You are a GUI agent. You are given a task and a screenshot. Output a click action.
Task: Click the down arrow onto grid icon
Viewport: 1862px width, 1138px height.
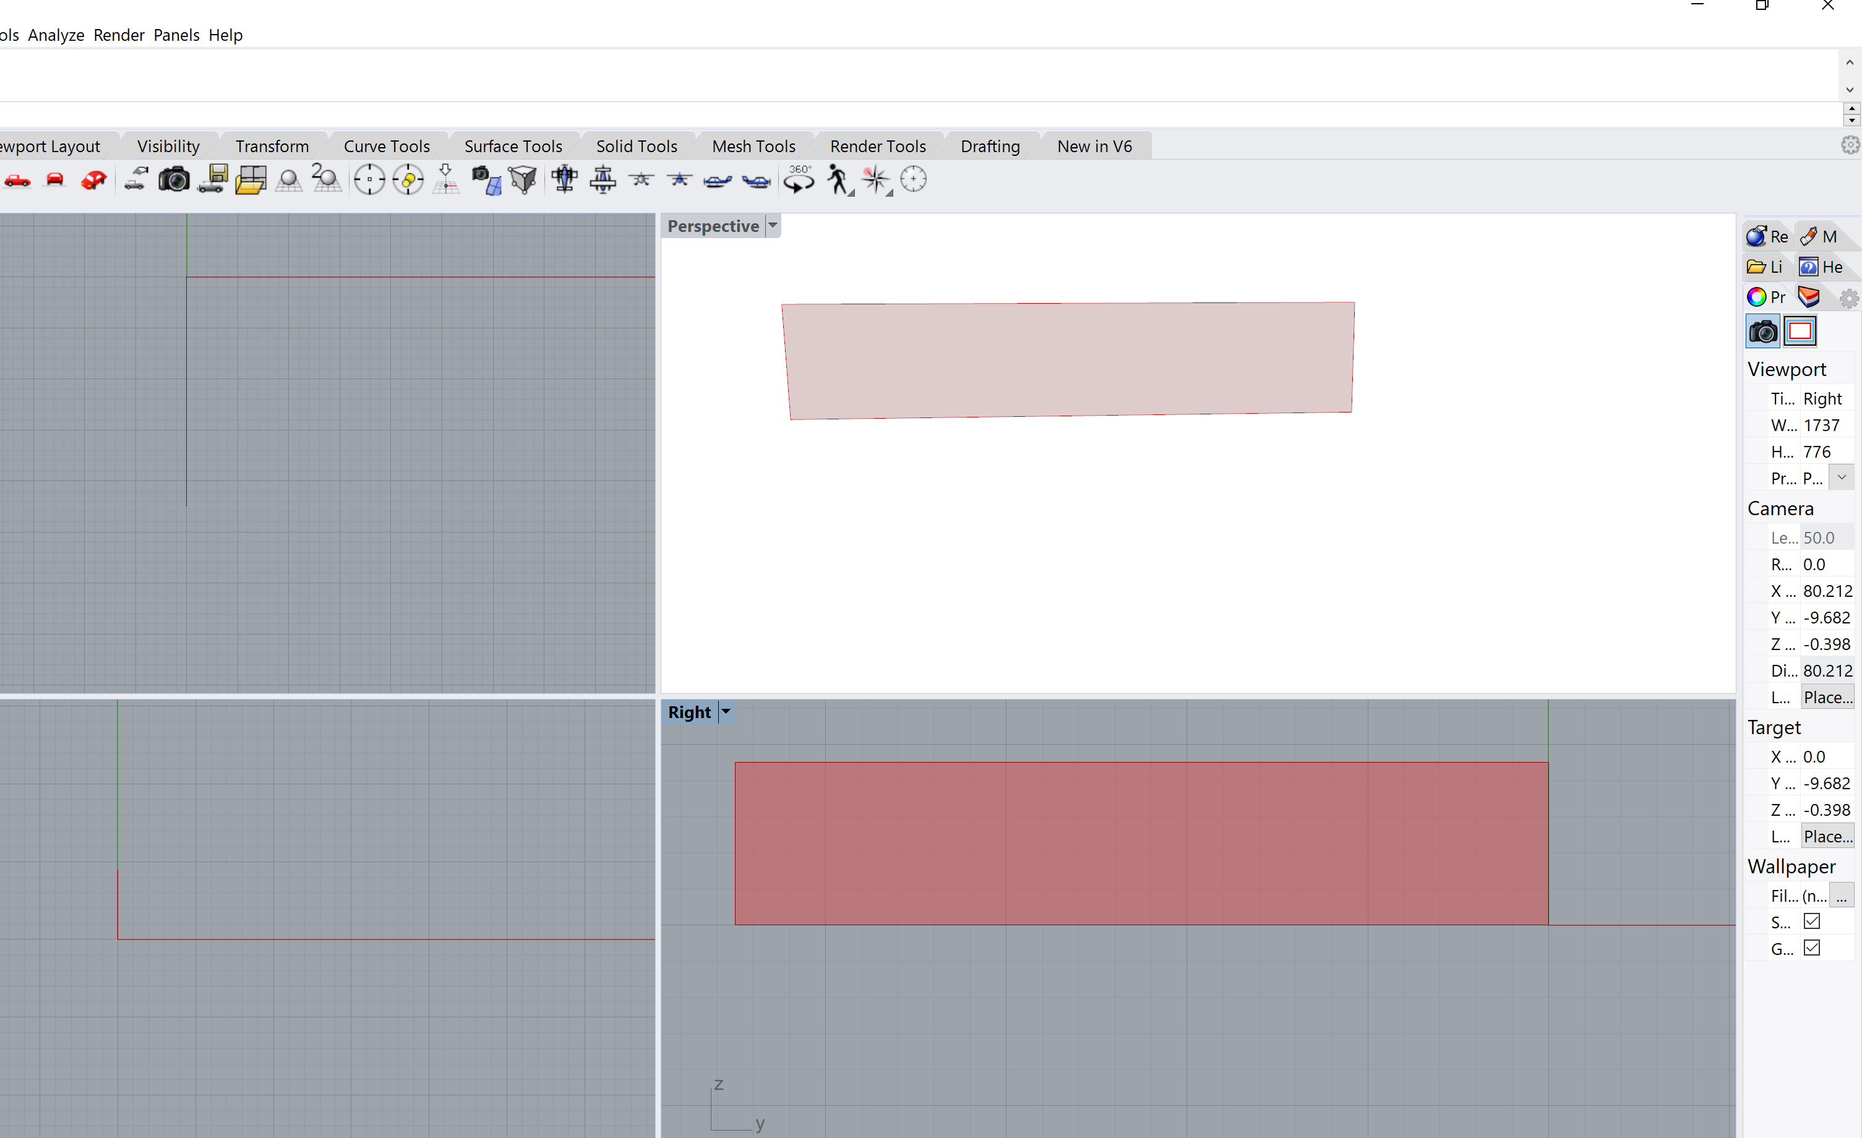(446, 180)
